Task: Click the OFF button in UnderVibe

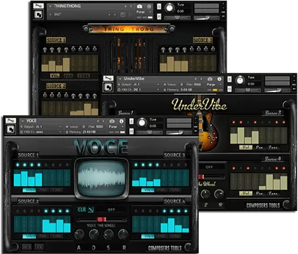Action: 209,167
